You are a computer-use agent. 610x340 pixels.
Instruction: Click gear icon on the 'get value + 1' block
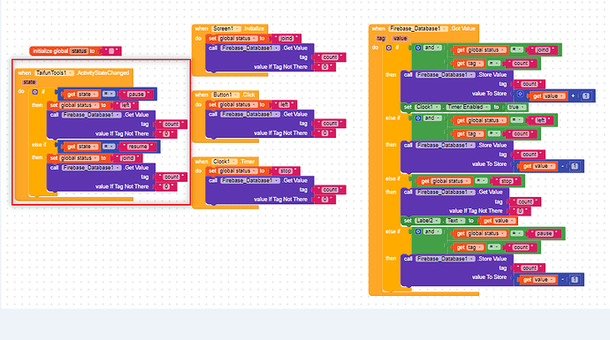pos(520,94)
